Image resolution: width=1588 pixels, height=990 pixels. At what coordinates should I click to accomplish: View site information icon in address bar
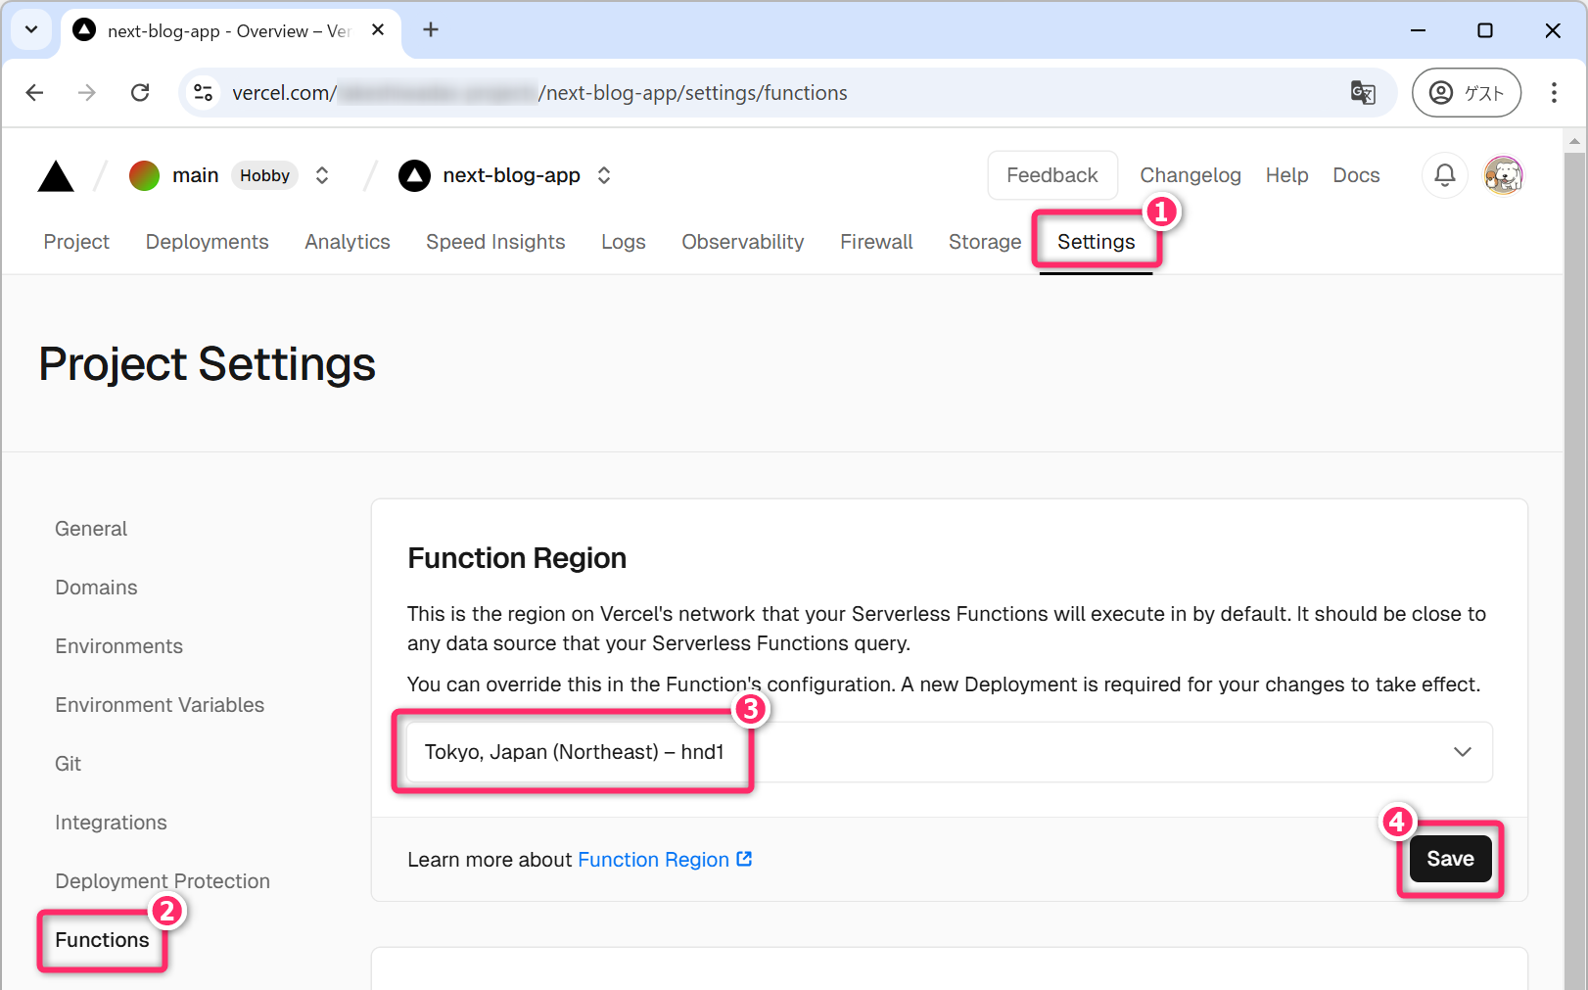pyautogui.click(x=204, y=93)
